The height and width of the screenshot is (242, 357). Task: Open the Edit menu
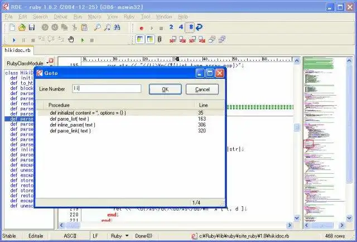(22, 17)
